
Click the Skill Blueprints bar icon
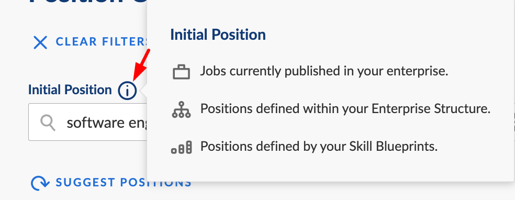pyautogui.click(x=181, y=147)
